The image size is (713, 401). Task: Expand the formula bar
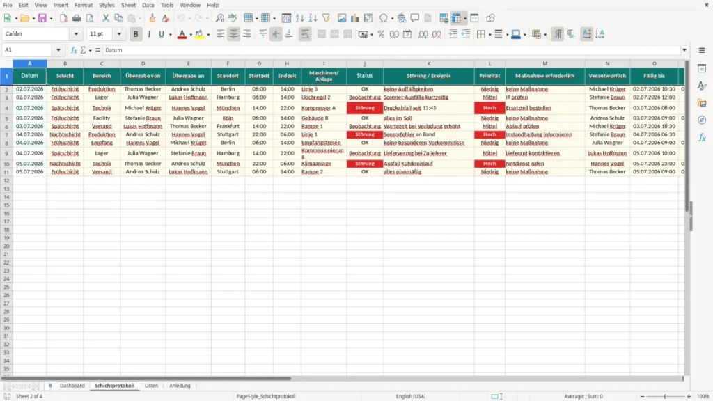pos(684,50)
